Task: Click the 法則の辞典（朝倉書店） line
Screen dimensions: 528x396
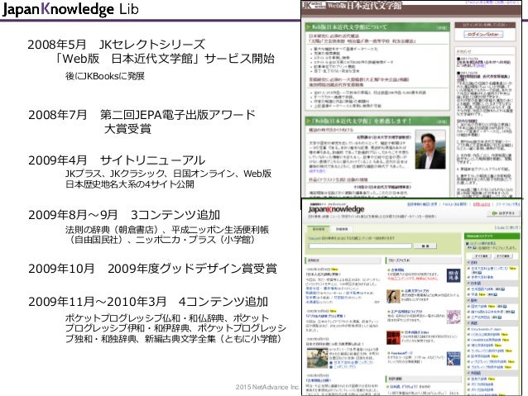Action: click(167, 230)
